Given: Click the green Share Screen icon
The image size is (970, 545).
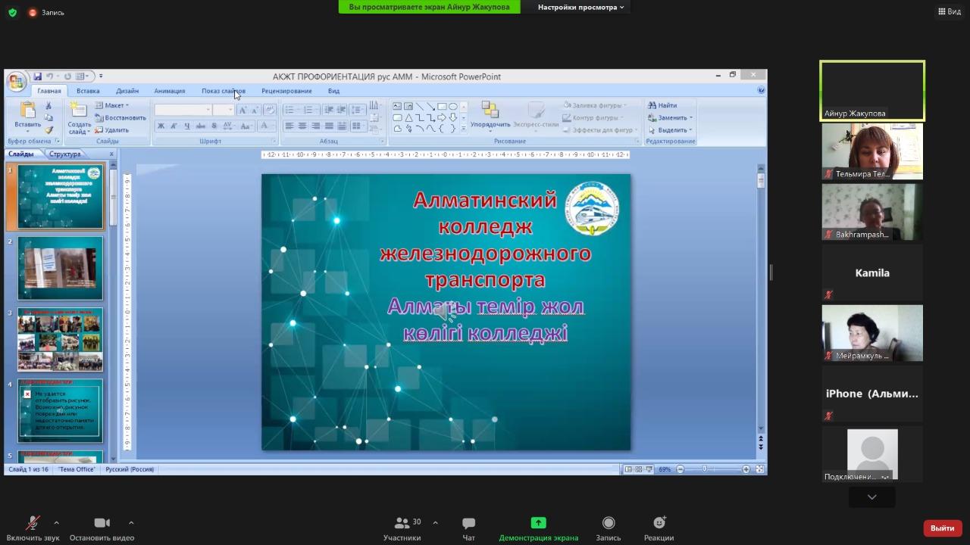Looking at the screenshot, I should (538, 523).
